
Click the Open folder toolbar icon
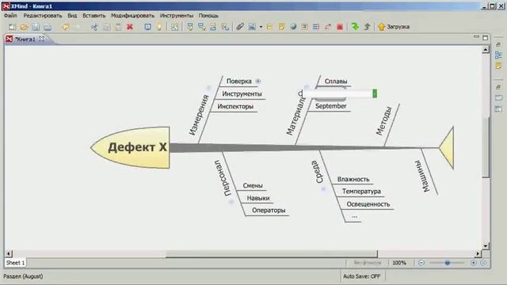click(24, 27)
